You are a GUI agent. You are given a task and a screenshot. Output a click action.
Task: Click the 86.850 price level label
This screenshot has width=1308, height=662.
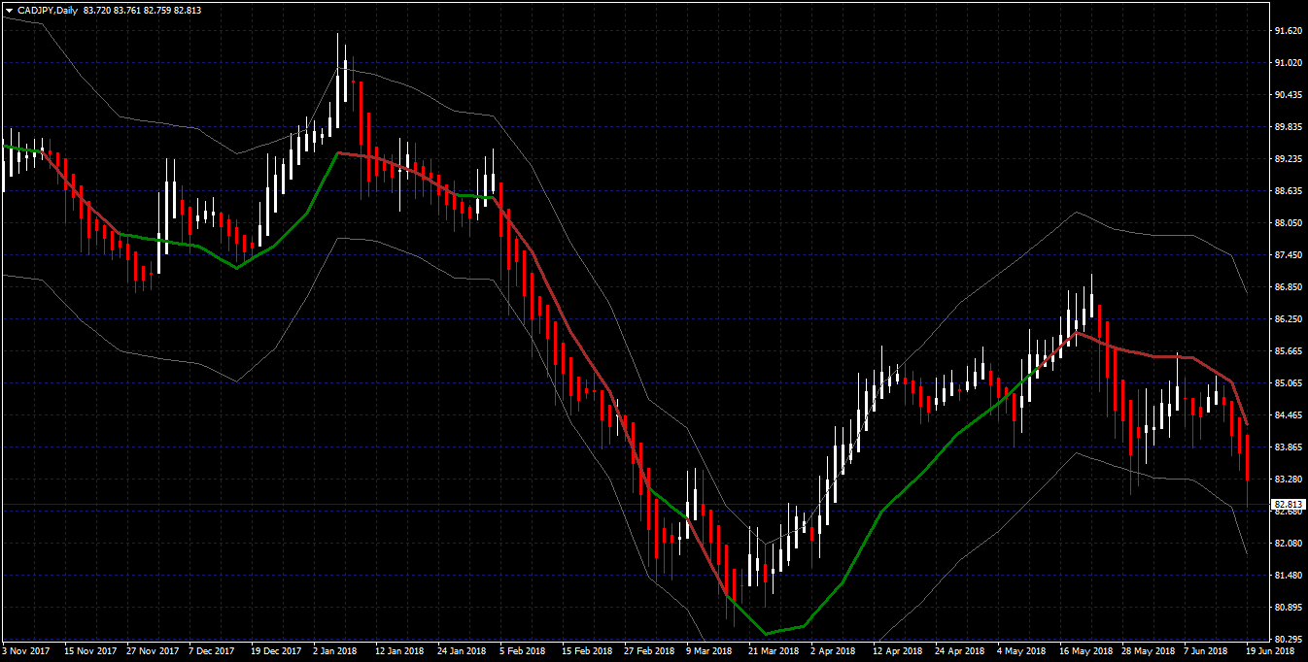1288,287
